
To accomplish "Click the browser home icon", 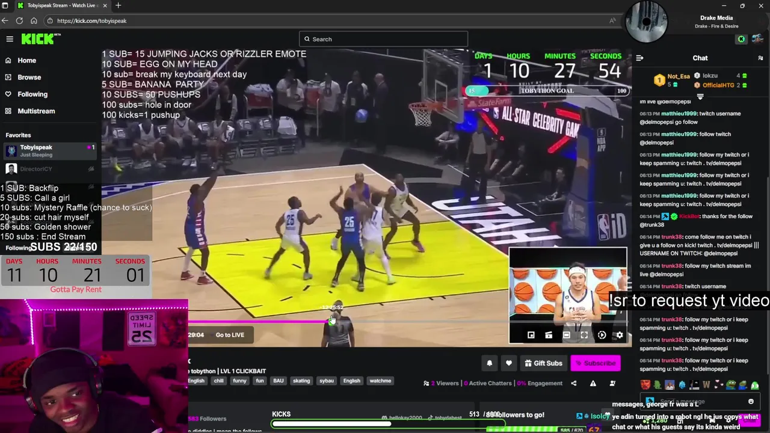I will [x=34, y=20].
